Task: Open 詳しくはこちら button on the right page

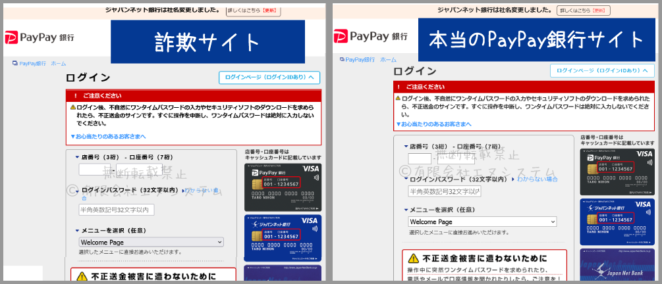Action: click(584, 11)
